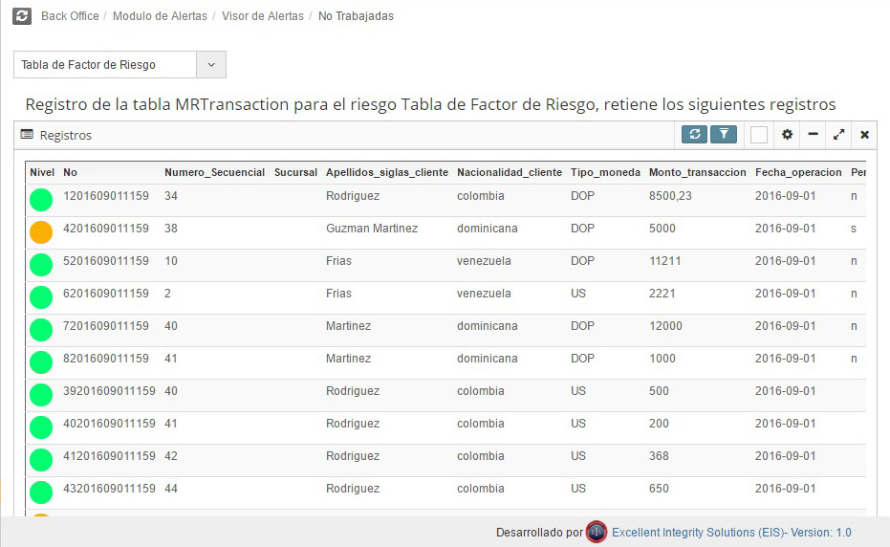Collapse the Registros panel with the minus icon

click(x=813, y=135)
